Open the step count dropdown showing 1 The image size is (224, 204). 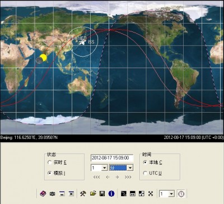[99, 168]
